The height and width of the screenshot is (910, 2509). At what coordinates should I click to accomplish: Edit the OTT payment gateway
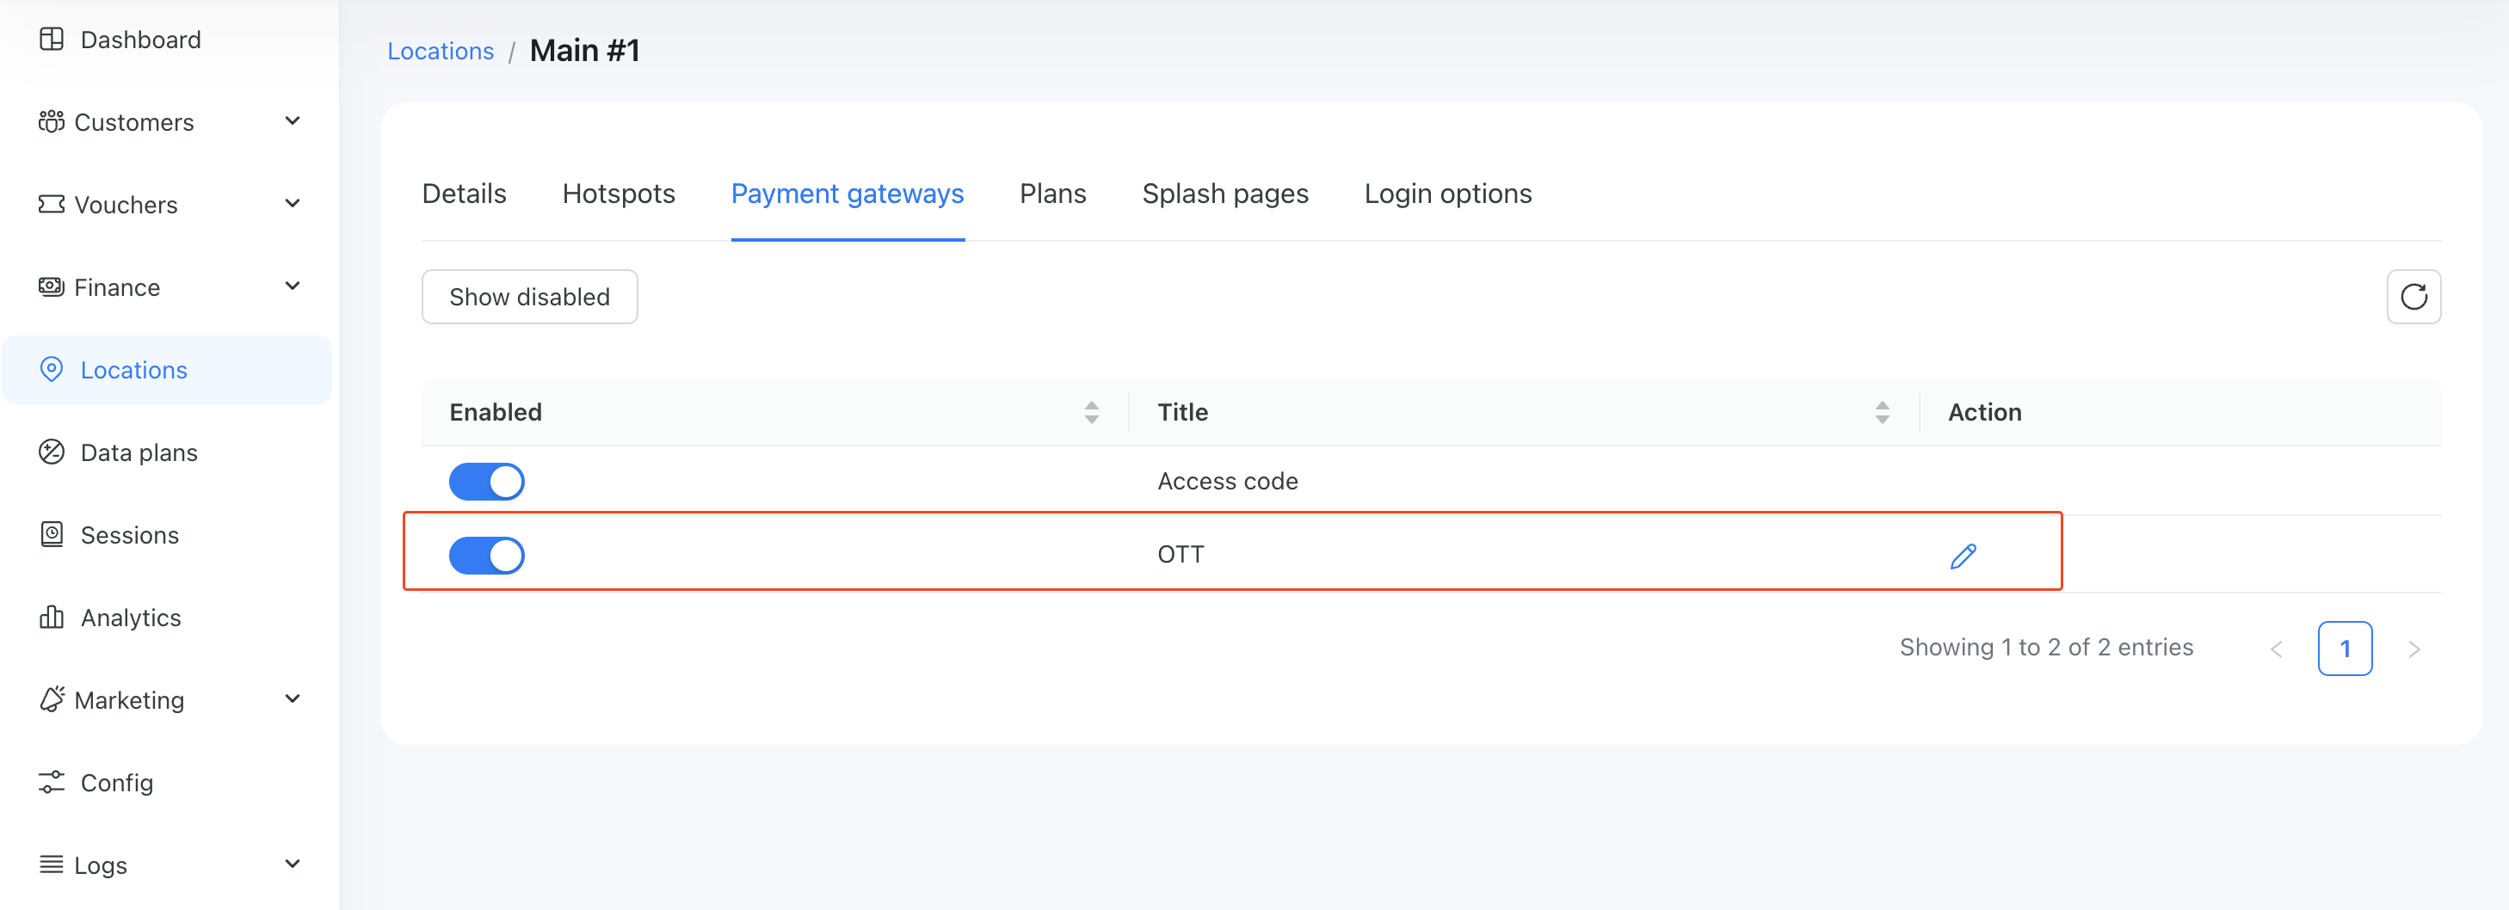1963,555
